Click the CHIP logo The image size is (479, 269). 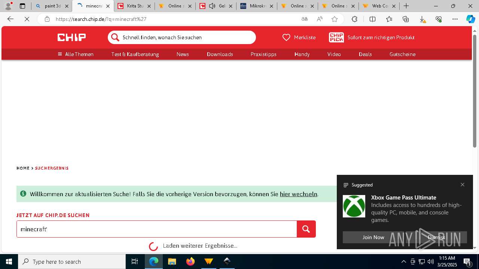[71, 37]
